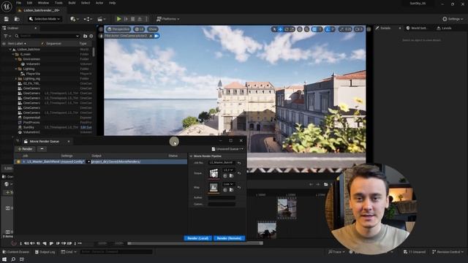Open the Output Log

pyautogui.click(x=45, y=252)
